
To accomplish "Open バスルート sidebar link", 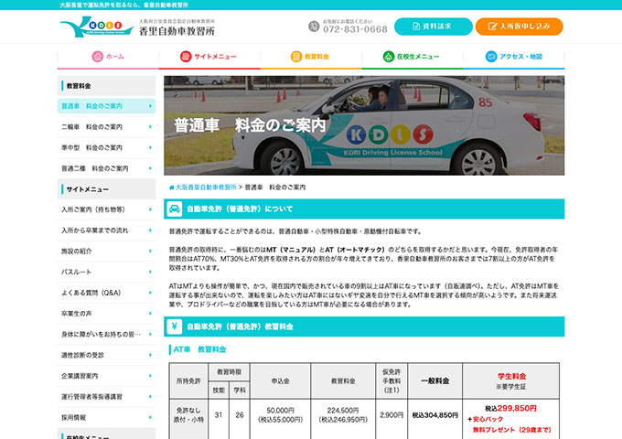I will pos(106,272).
